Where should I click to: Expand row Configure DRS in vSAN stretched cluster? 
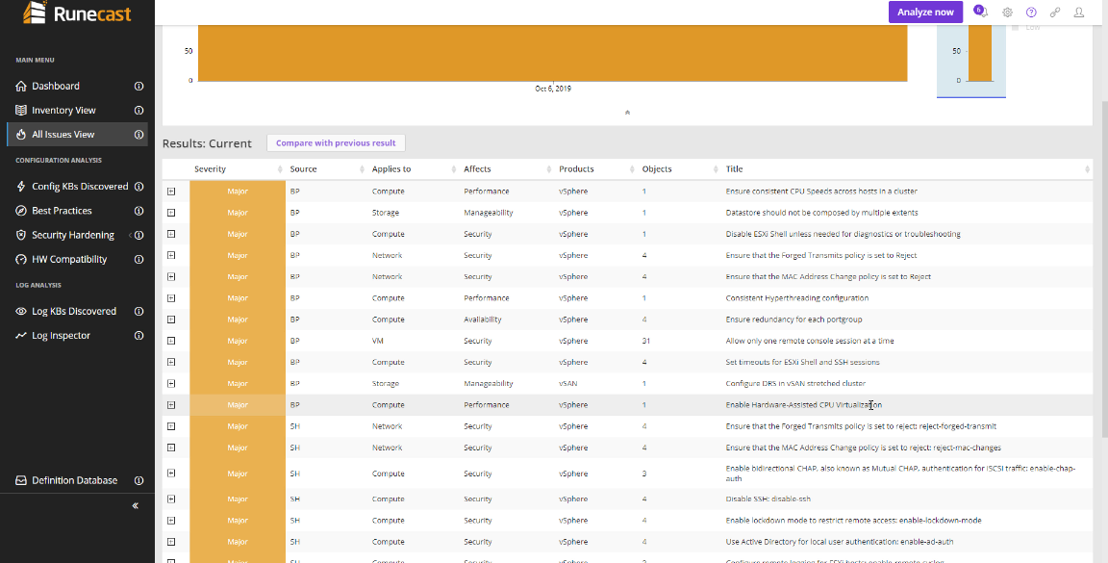(x=171, y=384)
